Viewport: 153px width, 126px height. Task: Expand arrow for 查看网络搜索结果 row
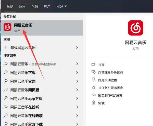(77, 64)
